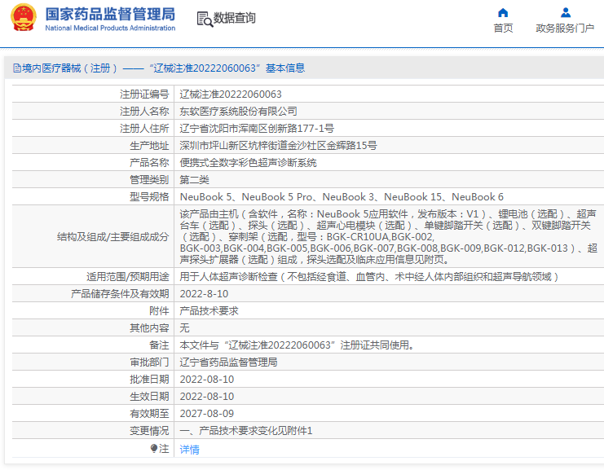Open the 详情 link
The height and width of the screenshot is (470, 604).
[x=190, y=449]
